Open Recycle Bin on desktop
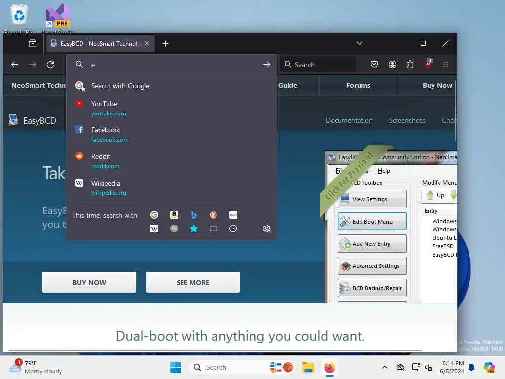Screen dimensions: 505x379 pyautogui.click(x=19, y=18)
